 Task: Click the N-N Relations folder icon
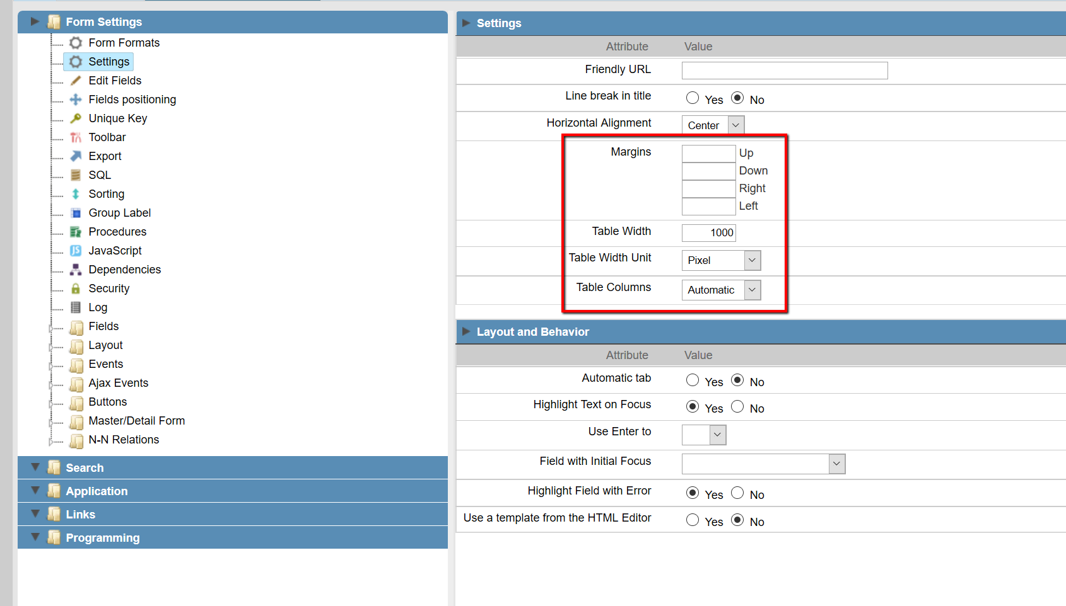(76, 441)
